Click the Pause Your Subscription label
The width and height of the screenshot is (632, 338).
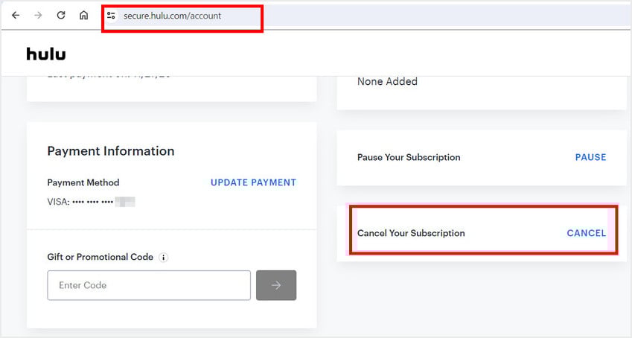click(409, 157)
